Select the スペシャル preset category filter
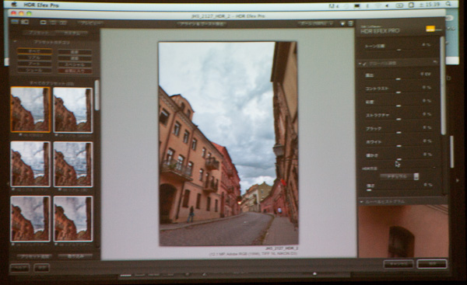This screenshot has height=285, width=467. pyautogui.click(x=75, y=64)
